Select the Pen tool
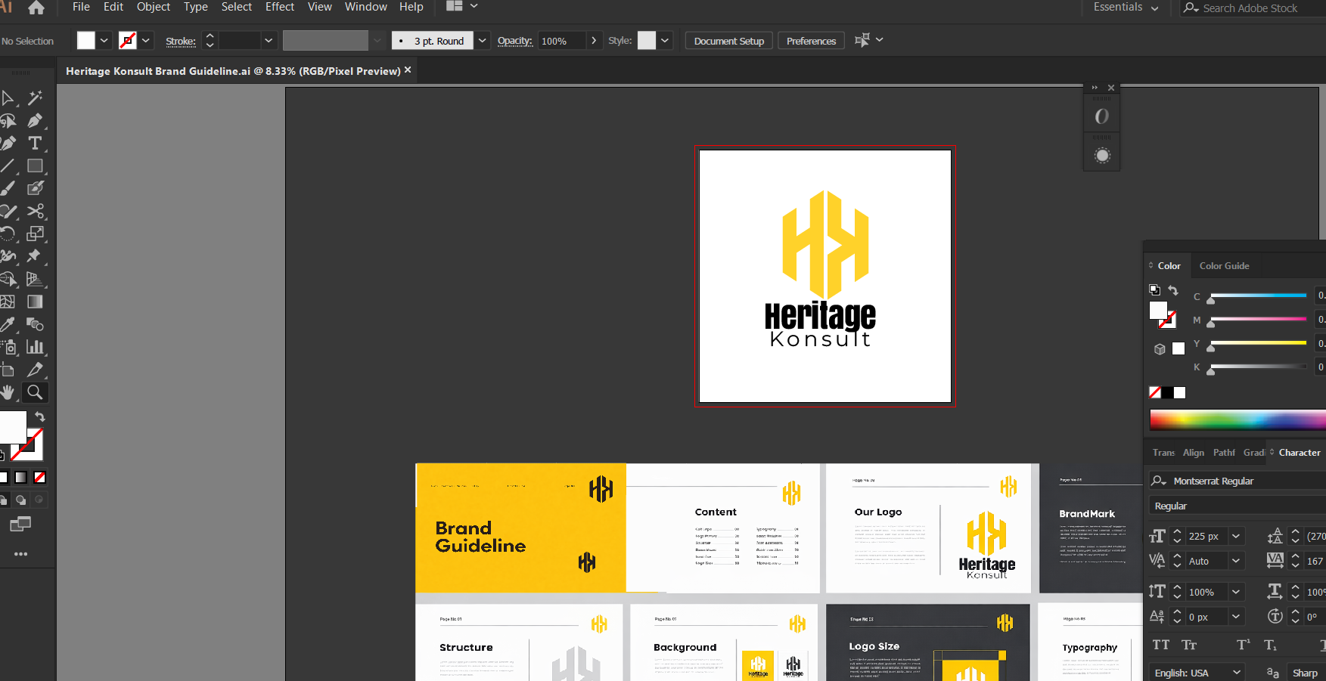The image size is (1326, 681). pyautogui.click(x=35, y=120)
